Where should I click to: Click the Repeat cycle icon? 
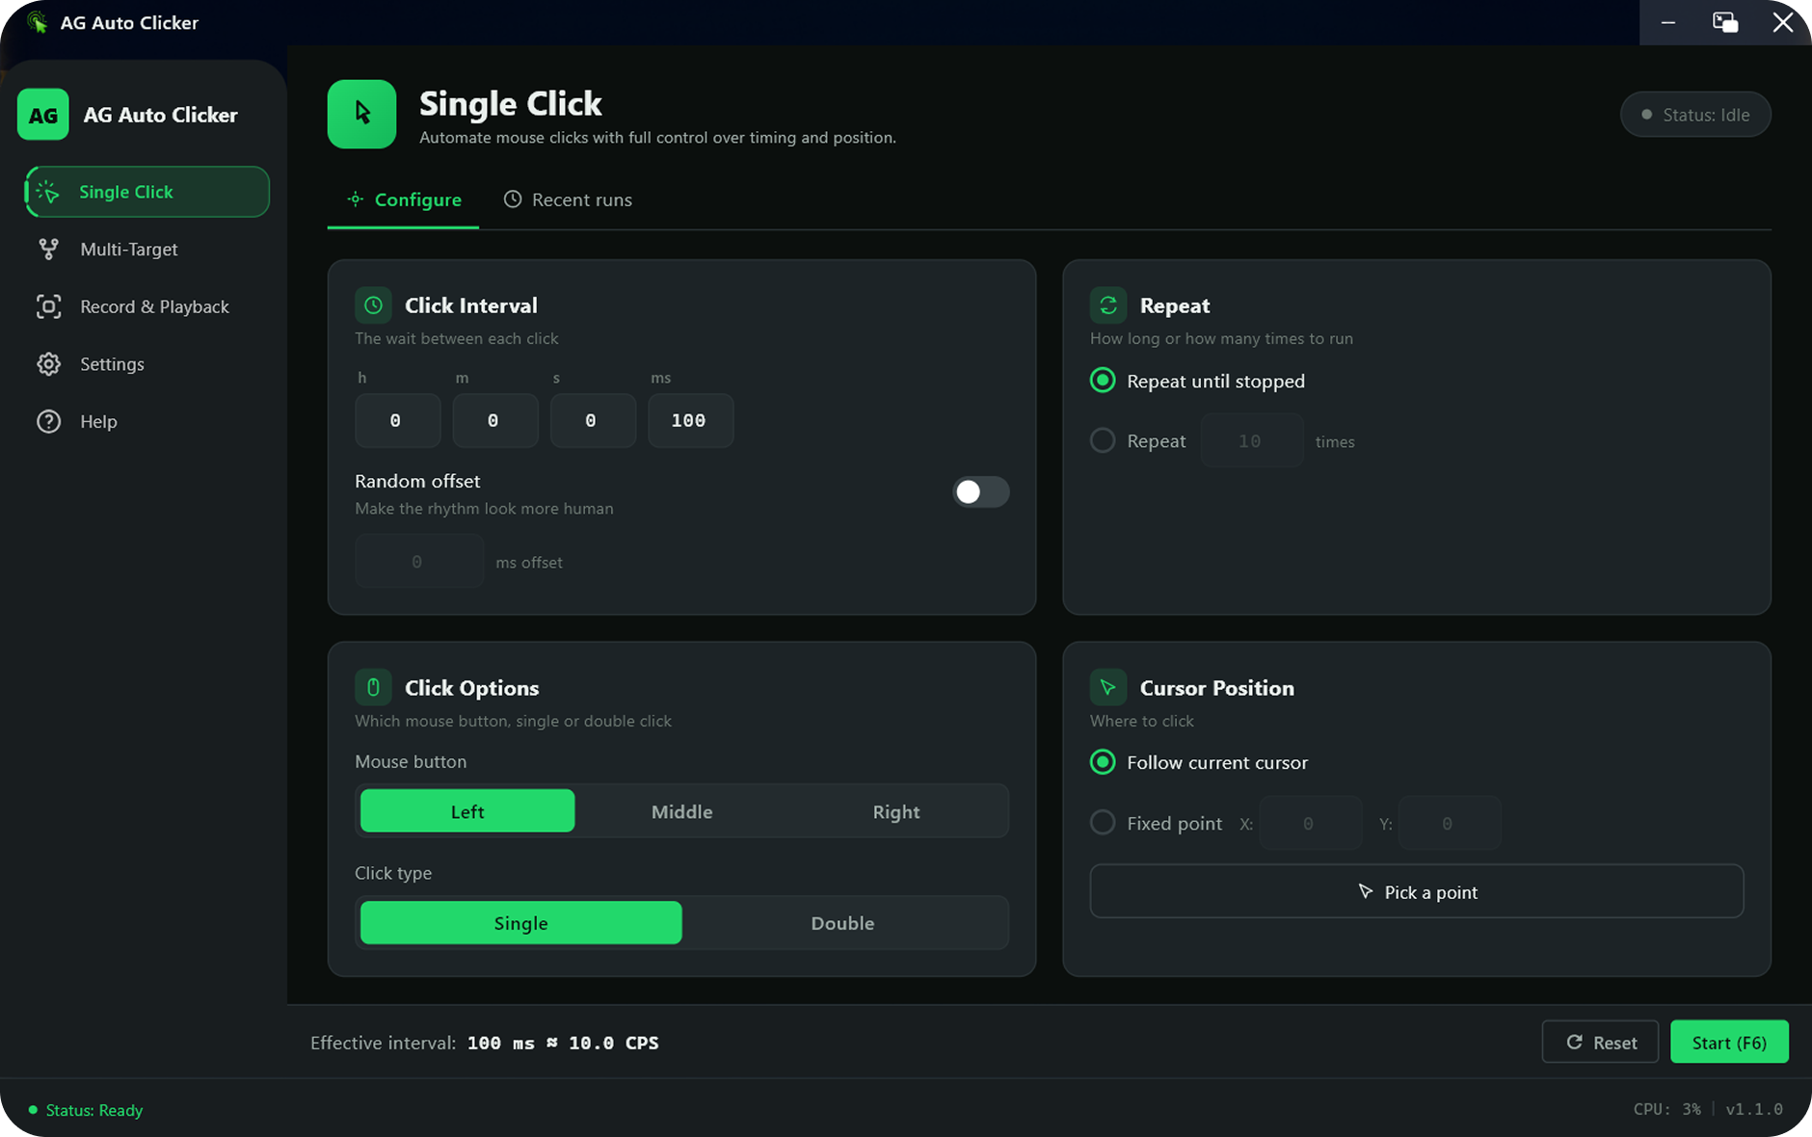pyautogui.click(x=1108, y=305)
